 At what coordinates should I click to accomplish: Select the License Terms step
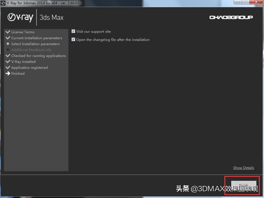pyautogui.click(x=23, y=32)
